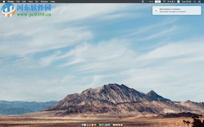Open the Wi-Fi status menu

(164, 2)
